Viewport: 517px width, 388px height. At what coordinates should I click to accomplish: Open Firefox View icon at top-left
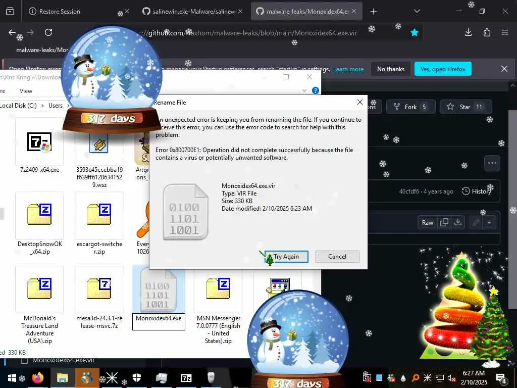tap(10, 12)
